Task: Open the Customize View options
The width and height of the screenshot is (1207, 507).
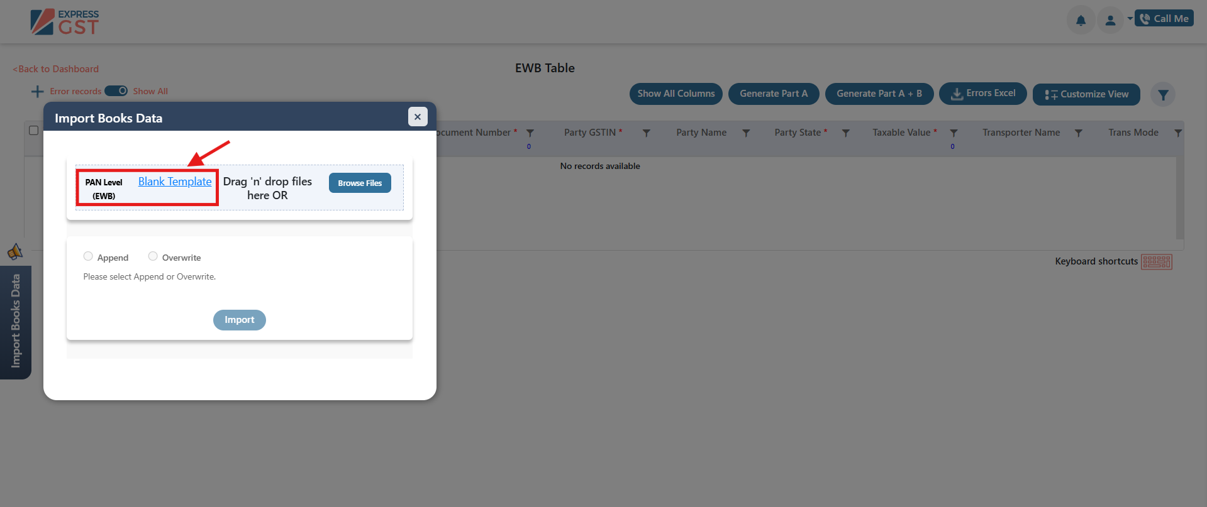Action: (x=1086, y=94)
